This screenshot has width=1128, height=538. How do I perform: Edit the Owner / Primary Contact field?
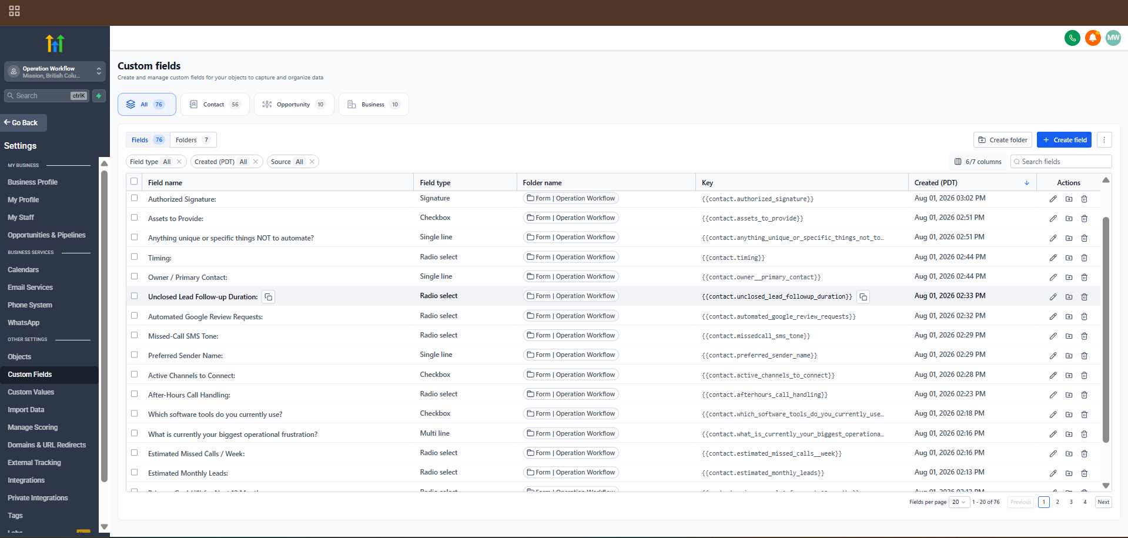pyautogui.click(x=1053, y=278)
